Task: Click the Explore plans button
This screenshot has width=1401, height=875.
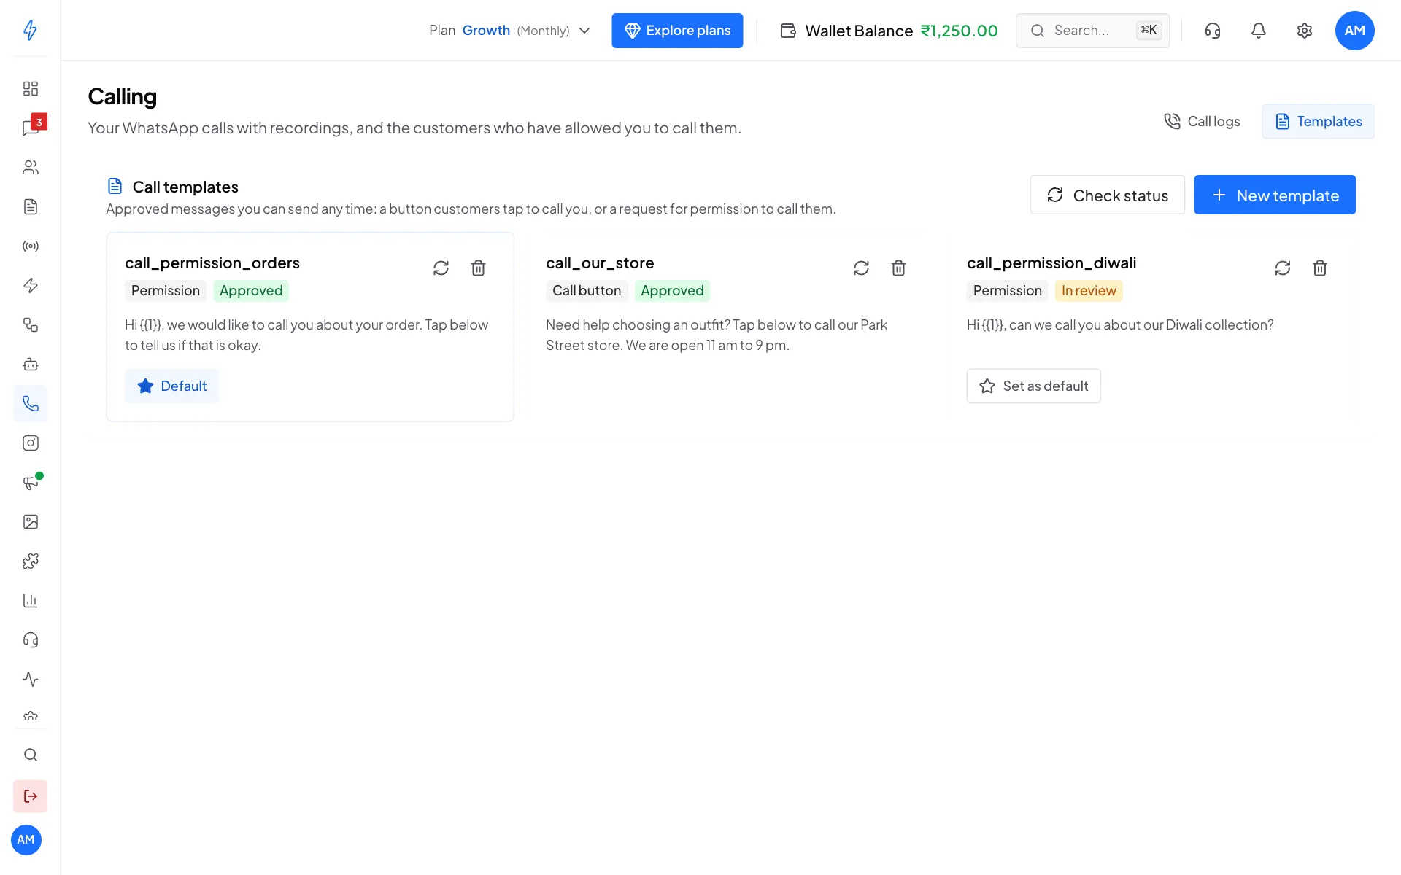Action: coord(677,31)
